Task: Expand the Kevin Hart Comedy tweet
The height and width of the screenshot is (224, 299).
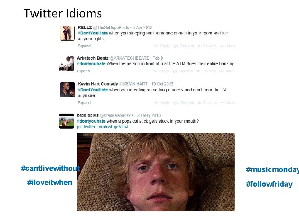Action: pos(84,103)
